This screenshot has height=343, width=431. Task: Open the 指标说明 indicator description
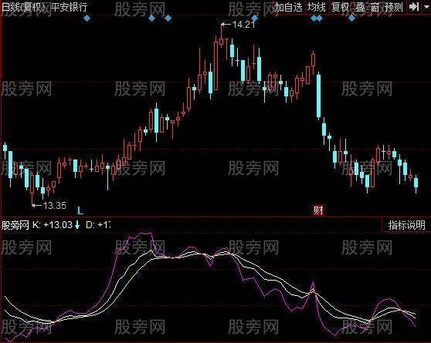click(x=406, y=225)
